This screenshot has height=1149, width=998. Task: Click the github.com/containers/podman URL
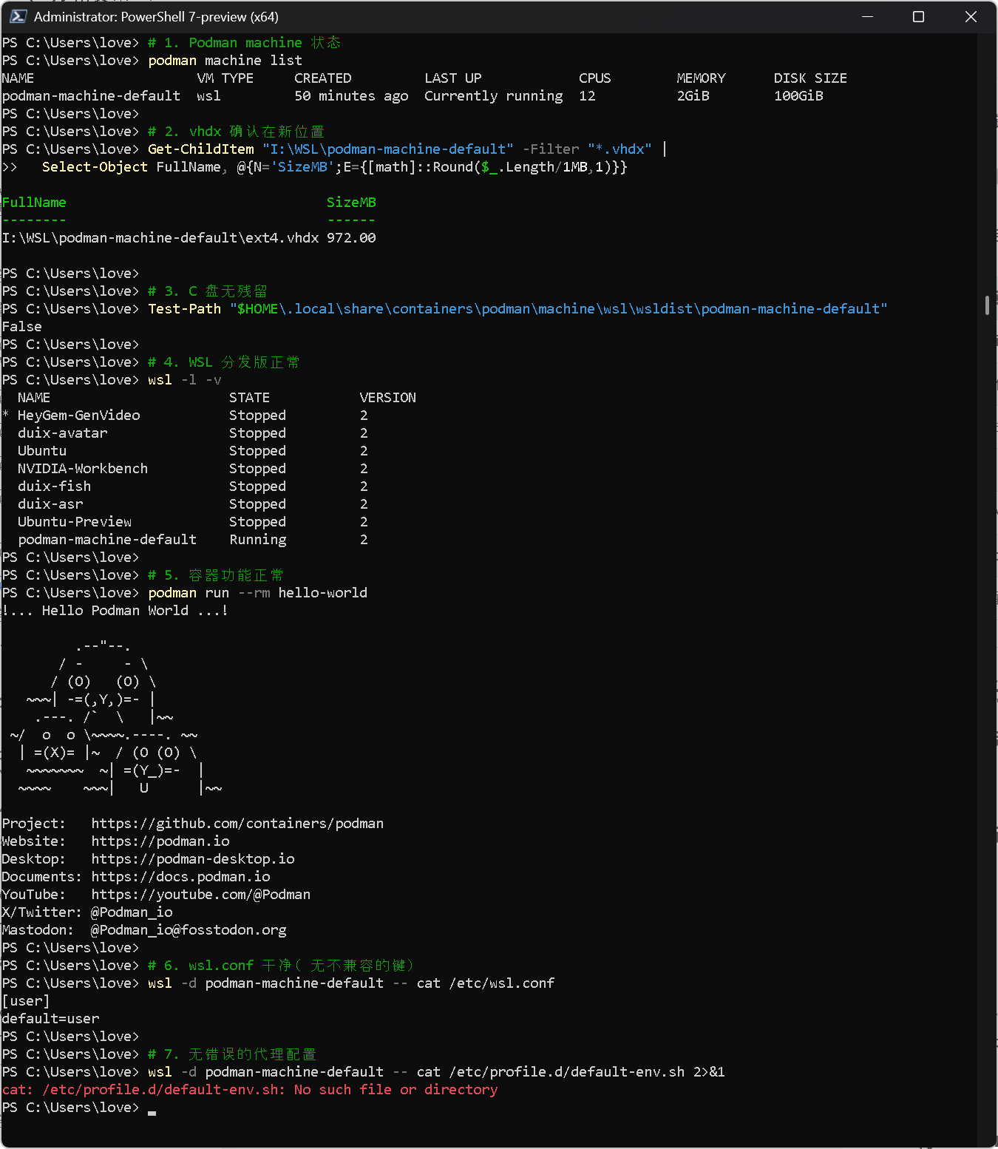click(237, 824)
